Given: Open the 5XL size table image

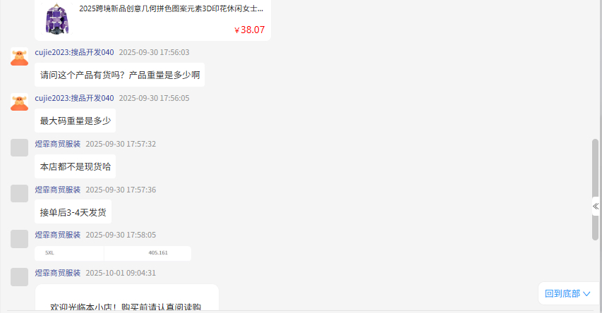Looking at the screenshot, I should [113, 253].
